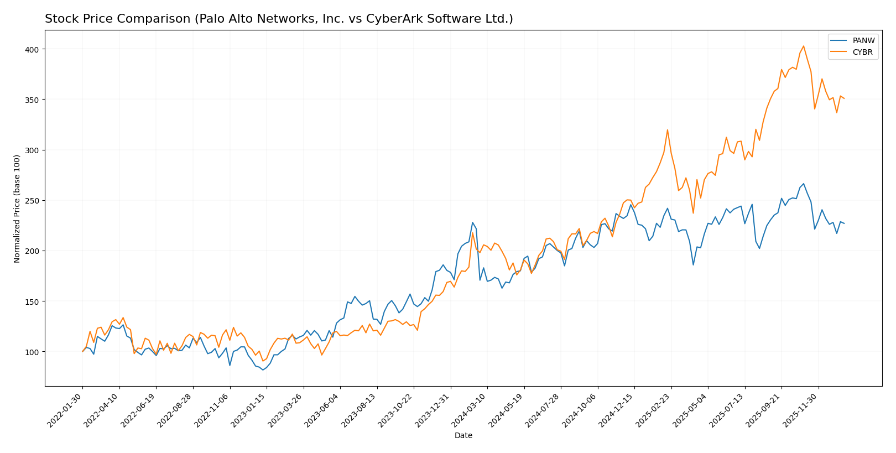Click the 250 y-axis tick label
Image resolution: width=896 pixels, height=453 pixels.
(32, 201)
